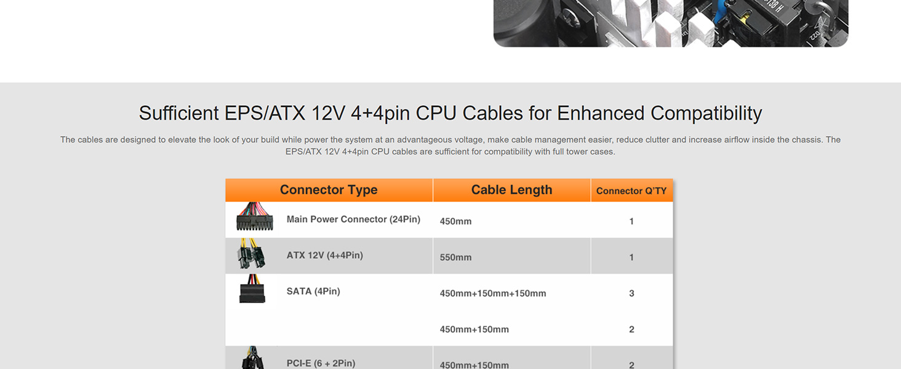Click the 550mm cable length value
Screen dimensions: 901x369
click(x=455, y=257)
